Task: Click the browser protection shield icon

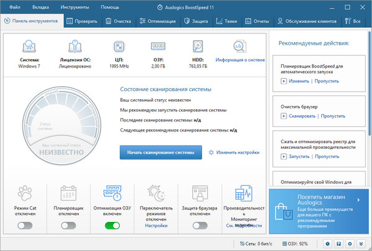Action: 200,193
